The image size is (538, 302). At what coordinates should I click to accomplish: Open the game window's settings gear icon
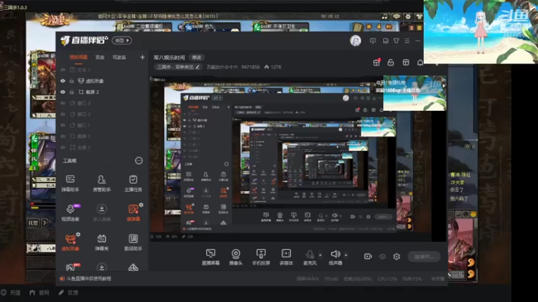[408, 16]
